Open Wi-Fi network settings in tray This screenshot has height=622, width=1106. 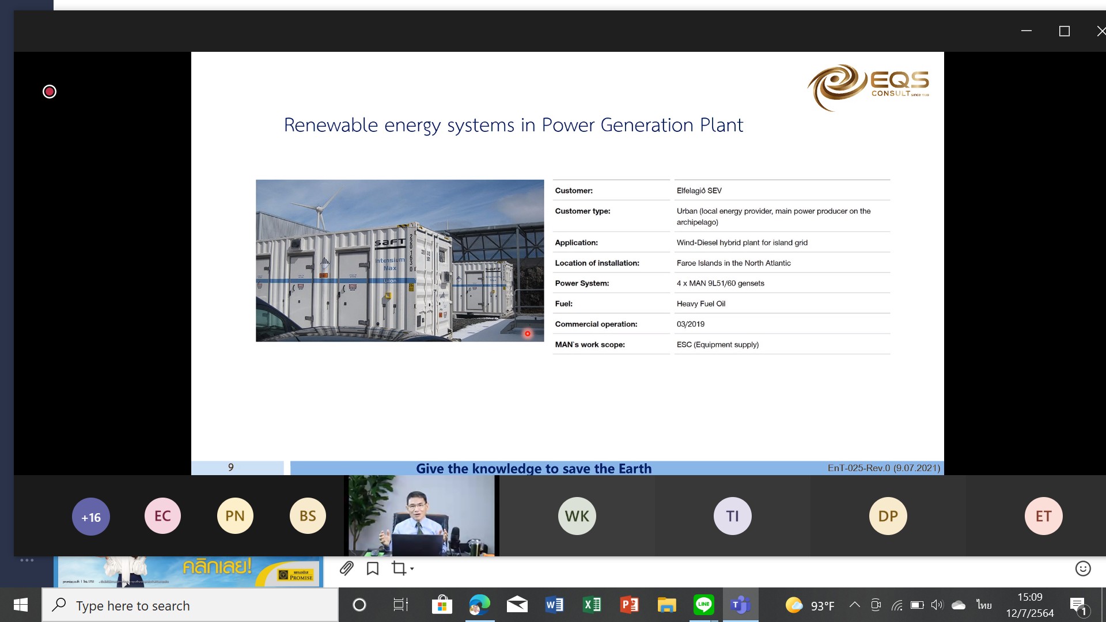[897, 605]
